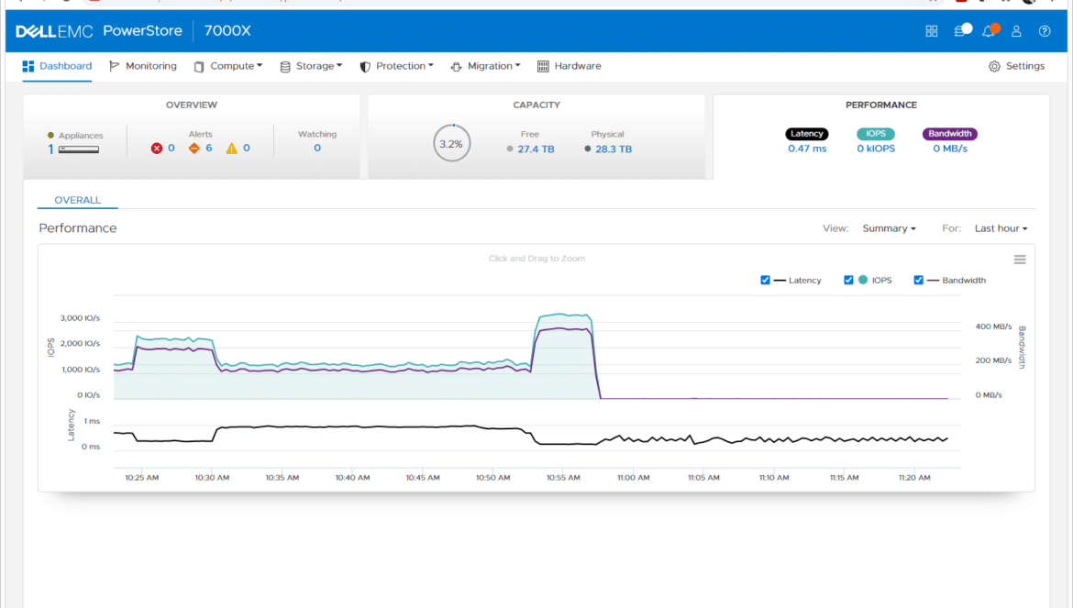Click the critical alerts count 0
The image size is (1073, 608).
click(171, 148)
